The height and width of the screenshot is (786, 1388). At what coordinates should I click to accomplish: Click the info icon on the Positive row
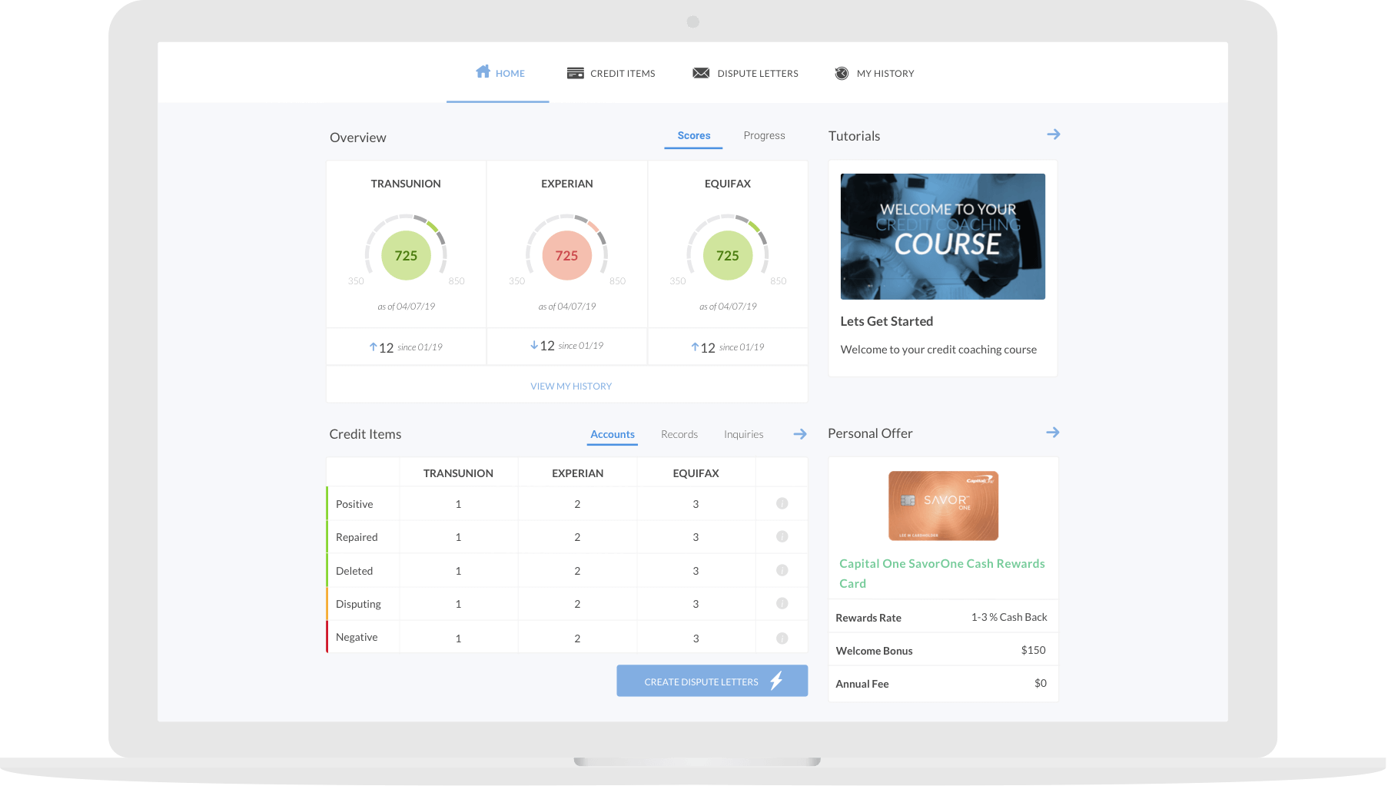(x=782, y=504)
